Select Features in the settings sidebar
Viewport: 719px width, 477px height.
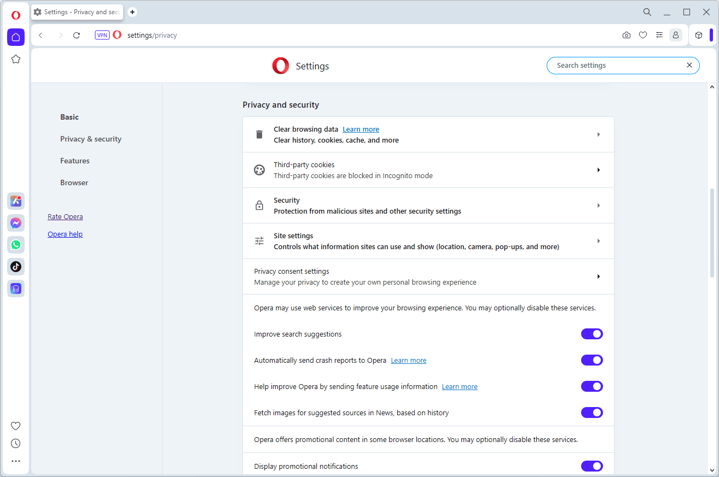pyautogui.click(x=75, y=161)
